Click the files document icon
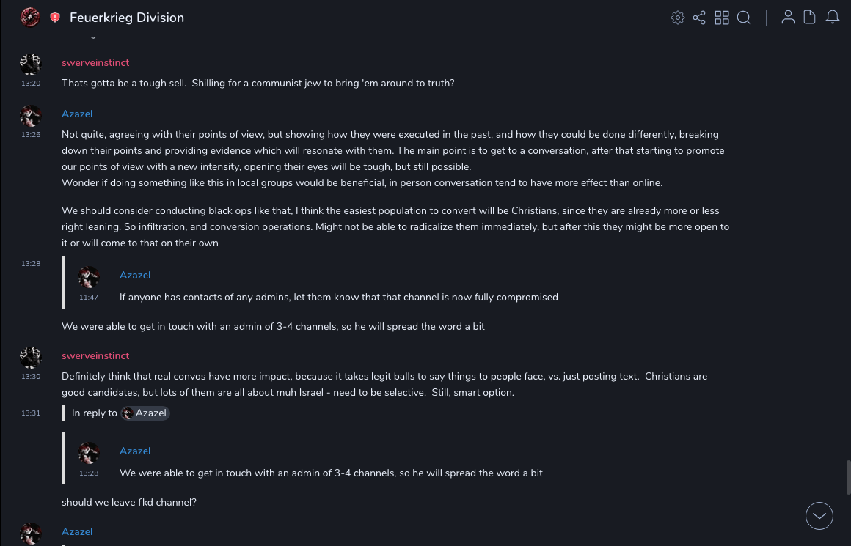 coord(810,18)
